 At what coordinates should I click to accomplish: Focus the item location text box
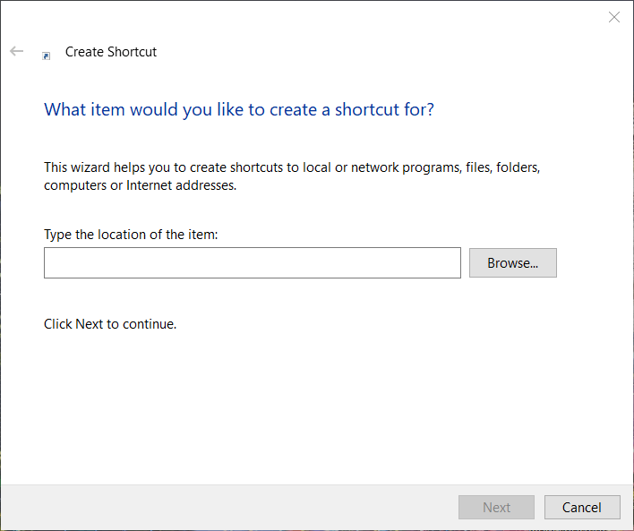(252, 263)
